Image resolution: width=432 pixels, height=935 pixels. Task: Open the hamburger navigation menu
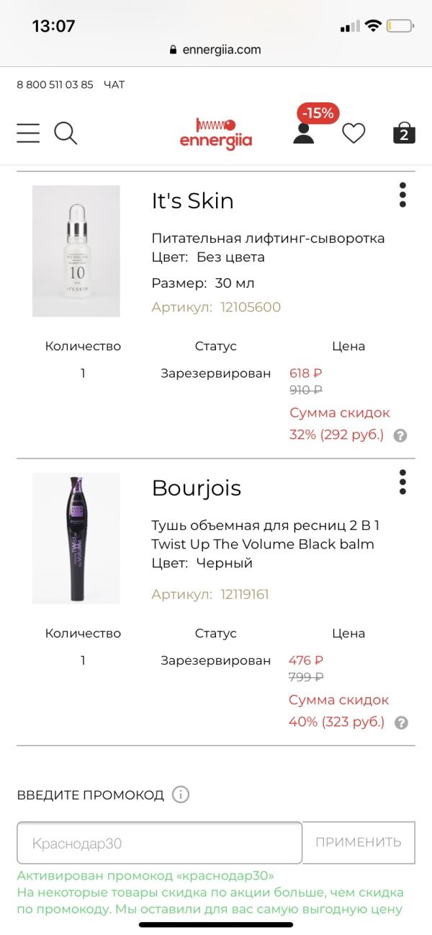click(x=28, y=133)
